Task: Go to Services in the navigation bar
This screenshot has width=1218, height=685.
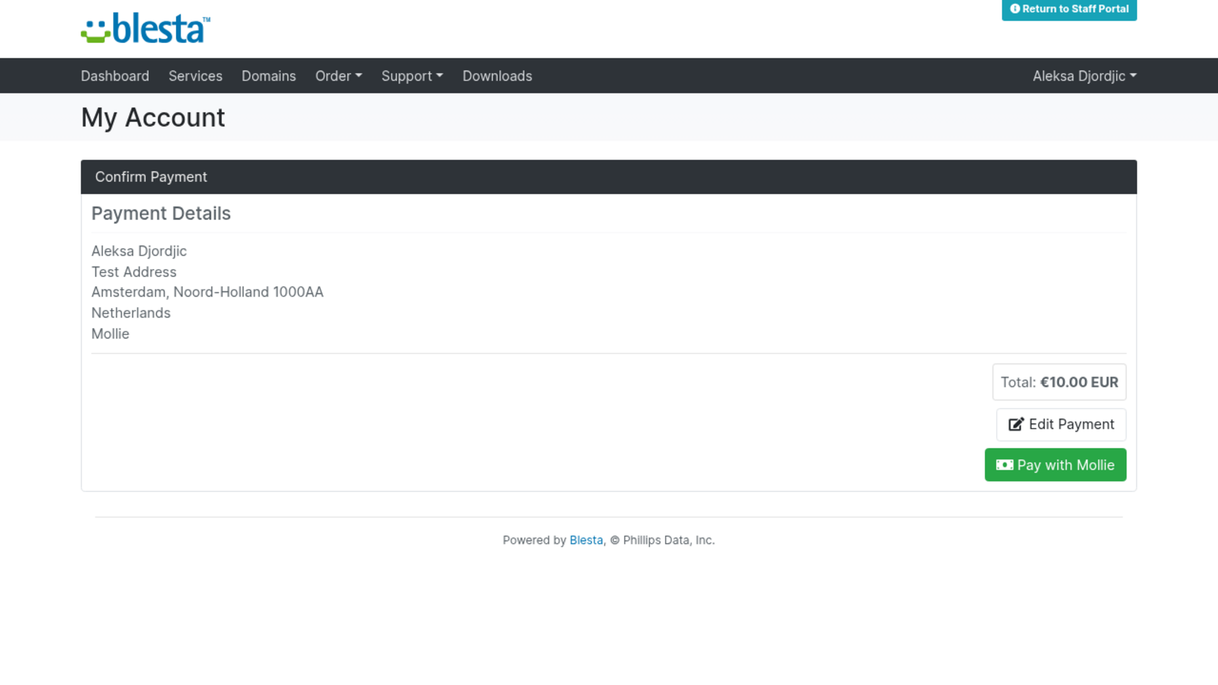Action: pyautogui.click(x=195, y=76)
